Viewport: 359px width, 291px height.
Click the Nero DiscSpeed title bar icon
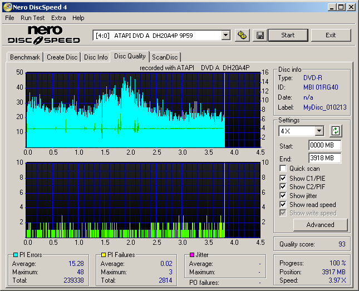pos(8,7)
